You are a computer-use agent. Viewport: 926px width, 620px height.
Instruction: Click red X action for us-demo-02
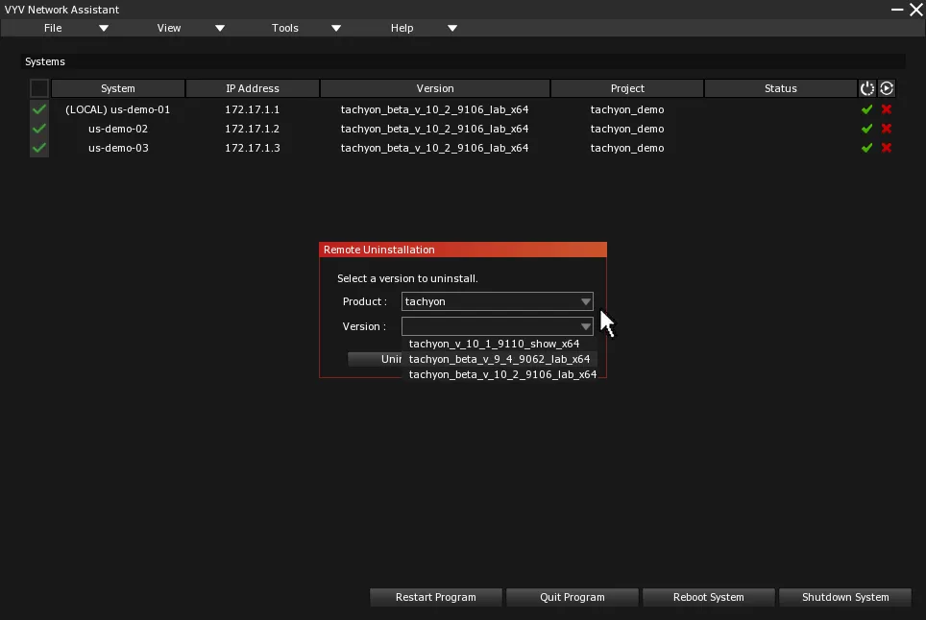pyautogui.click(x=887, y=129)
